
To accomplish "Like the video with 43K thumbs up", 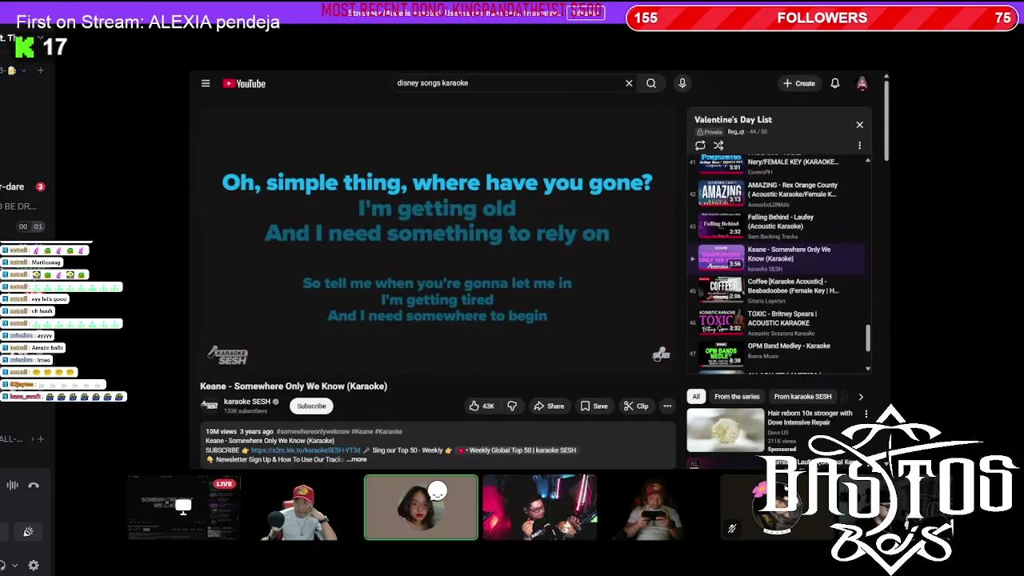I will [482, 406].
